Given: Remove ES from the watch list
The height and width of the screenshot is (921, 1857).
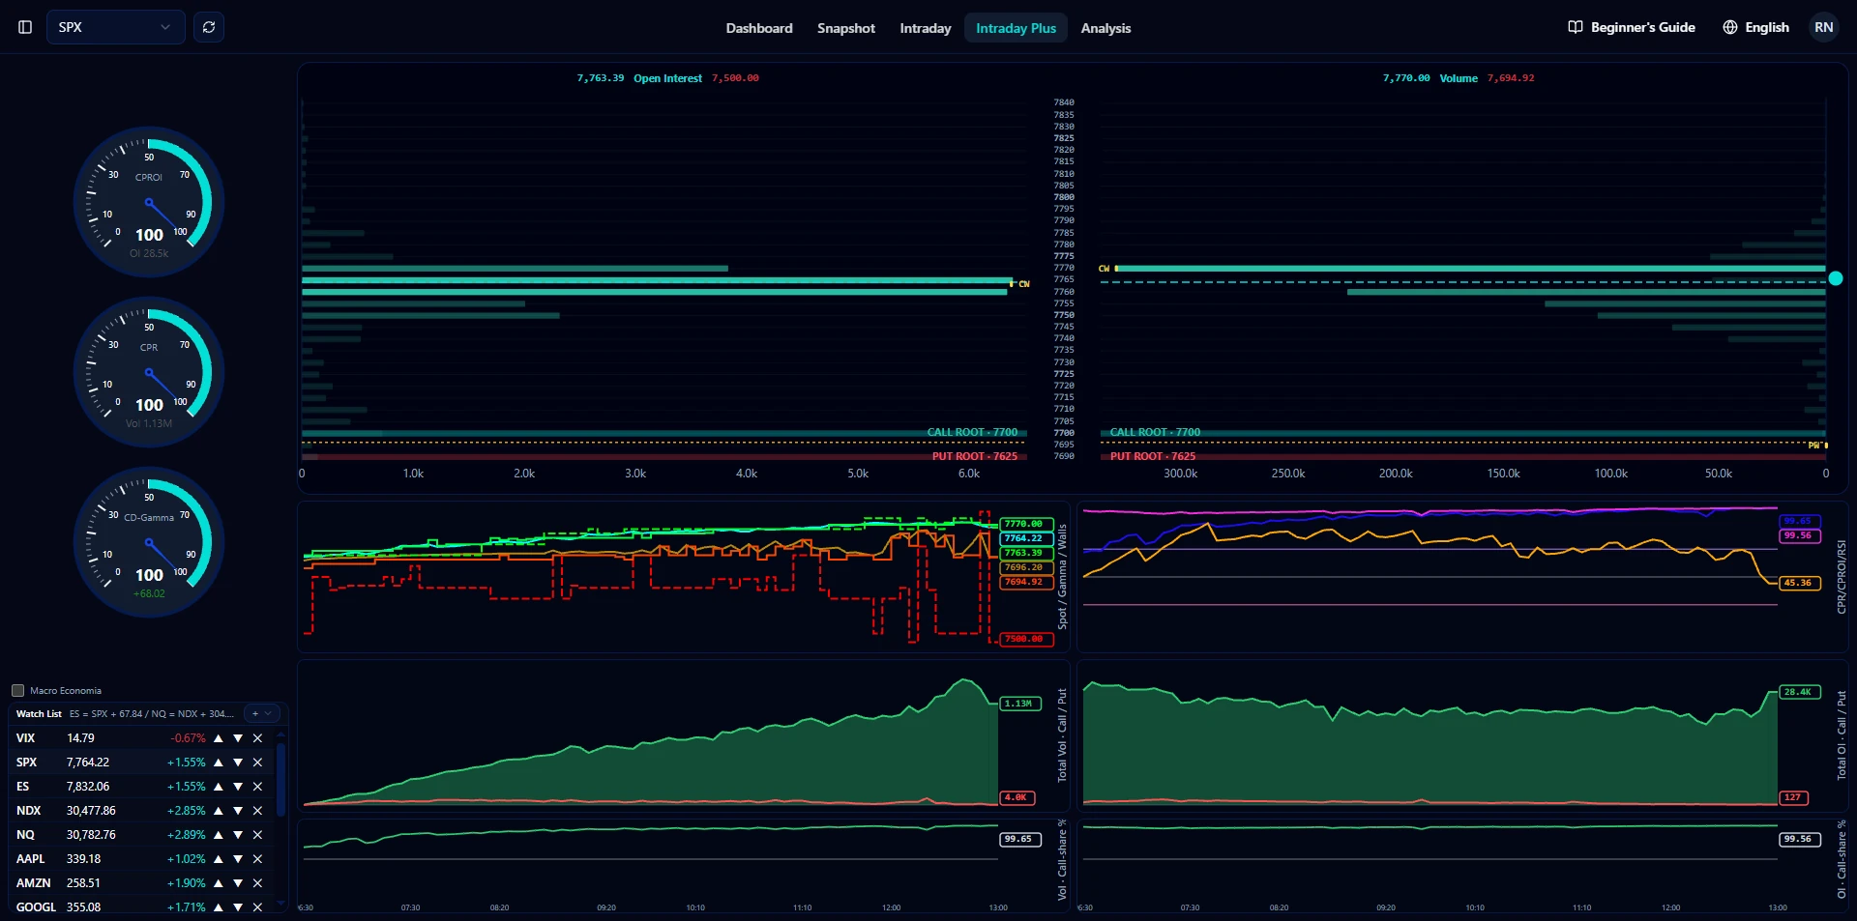Looking at the screenshot, I should coord(257,787).
